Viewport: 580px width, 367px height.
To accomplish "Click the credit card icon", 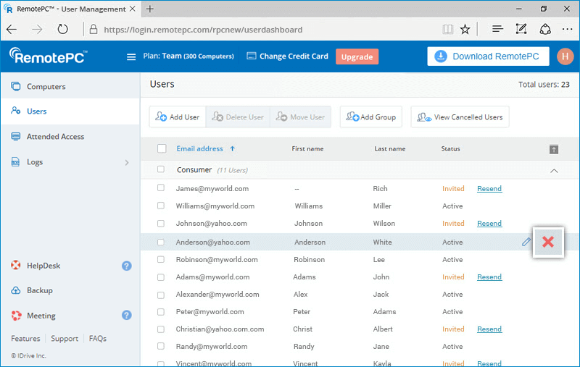I will [251, 56].
